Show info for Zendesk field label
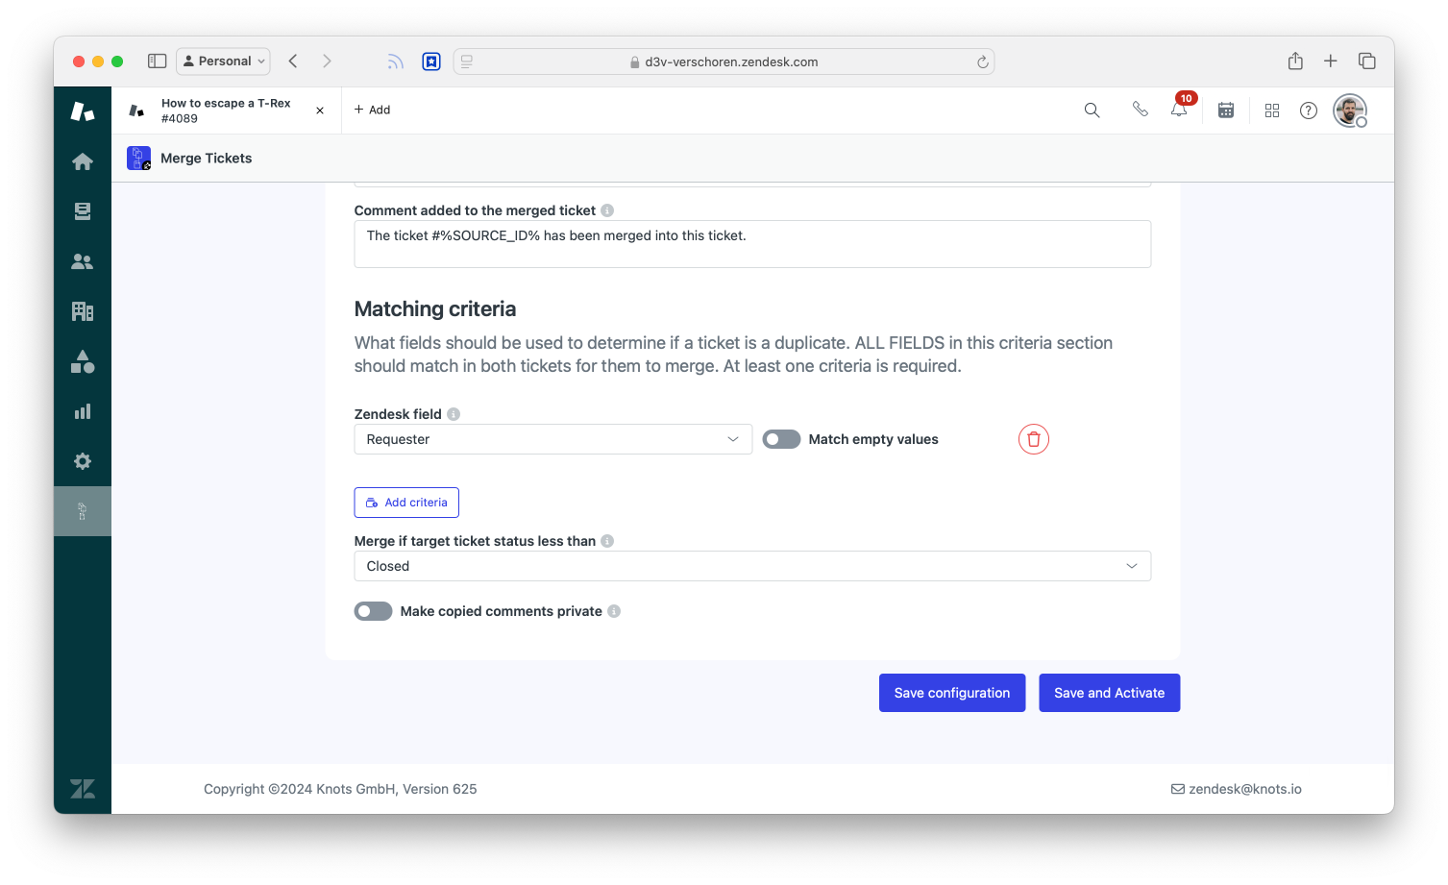1448x885 pixels. (454, 414)
